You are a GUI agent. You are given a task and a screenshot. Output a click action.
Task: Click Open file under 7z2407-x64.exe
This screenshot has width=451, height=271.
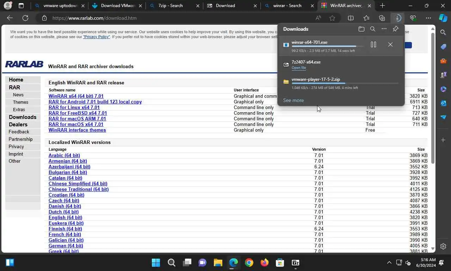[299, 68]
